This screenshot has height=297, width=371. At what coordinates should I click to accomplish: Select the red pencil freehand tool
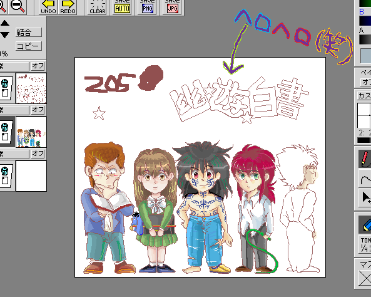click(x=365, y=159)
